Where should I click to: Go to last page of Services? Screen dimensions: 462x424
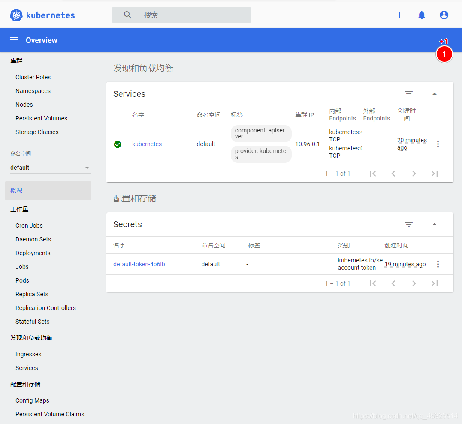[x=435, y=174]
